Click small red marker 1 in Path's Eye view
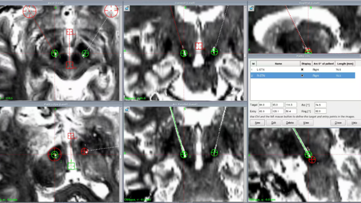 (85, 151)
